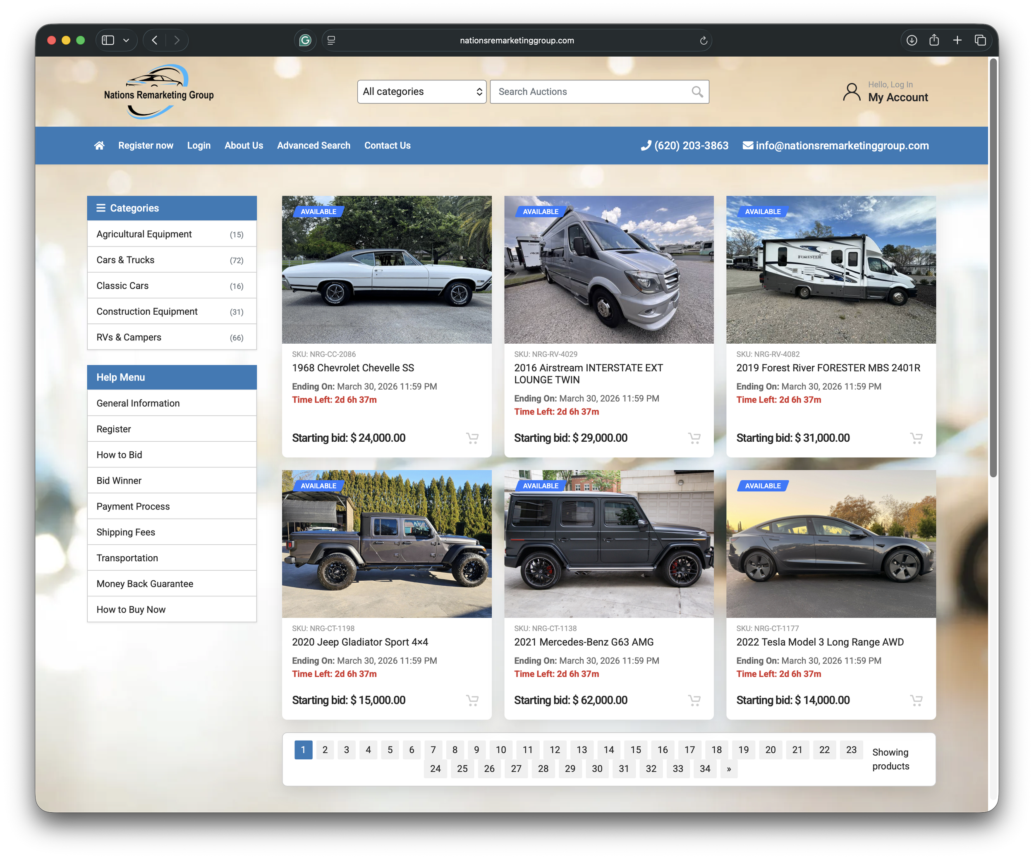Image resolution: width=1034 pixels, height=859 pixels.
Task: Open Register help page in Help Menu
Action: tap(172, 429)
